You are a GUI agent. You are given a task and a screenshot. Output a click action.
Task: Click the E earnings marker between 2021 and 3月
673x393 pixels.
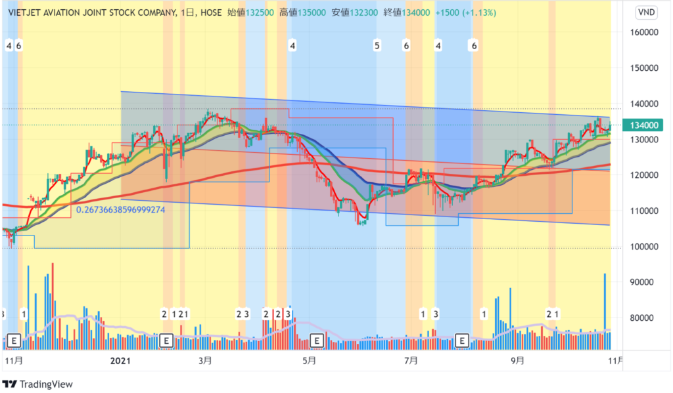166,341
